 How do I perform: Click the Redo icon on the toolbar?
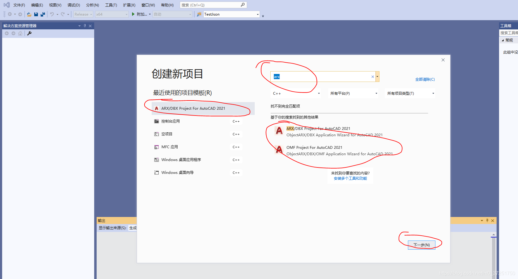pyautogui.click(x=62, y=14)
